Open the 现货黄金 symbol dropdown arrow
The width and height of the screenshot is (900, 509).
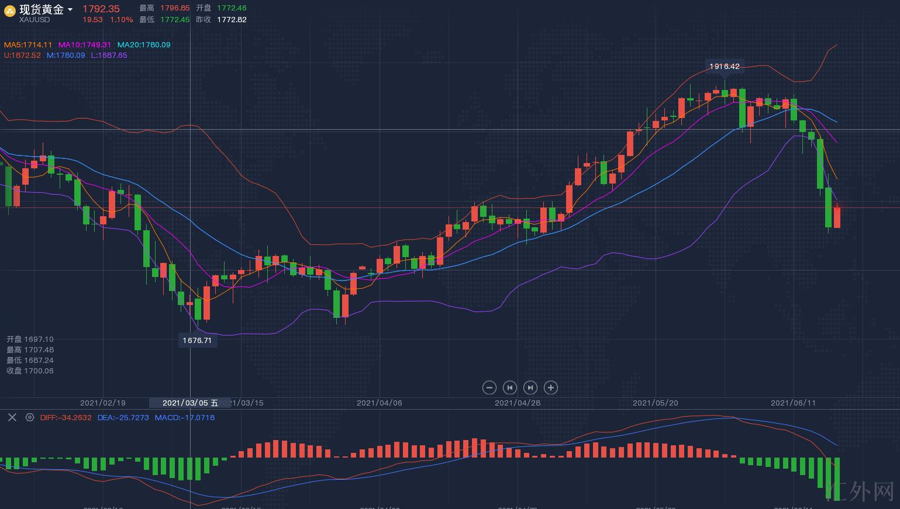click(71, 10)
